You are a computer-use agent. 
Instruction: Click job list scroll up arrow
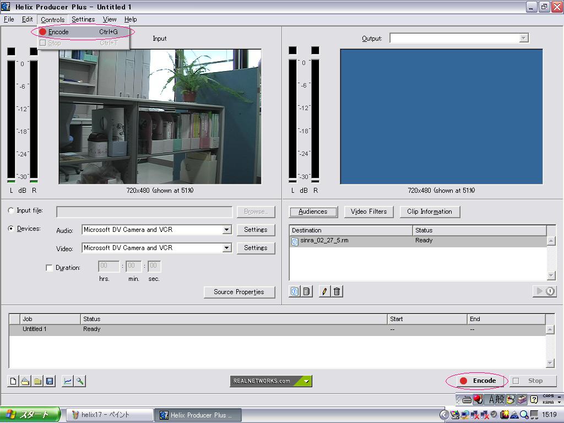(550, 329)
